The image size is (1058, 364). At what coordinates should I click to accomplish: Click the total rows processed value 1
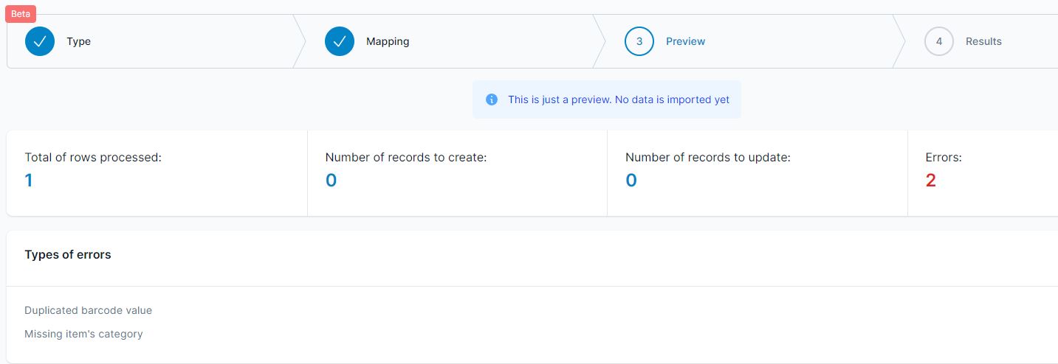pos(29,181)
